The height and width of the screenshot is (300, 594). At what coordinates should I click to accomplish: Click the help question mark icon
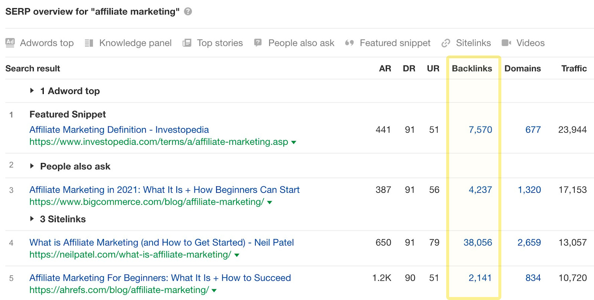tap(188, 11)
